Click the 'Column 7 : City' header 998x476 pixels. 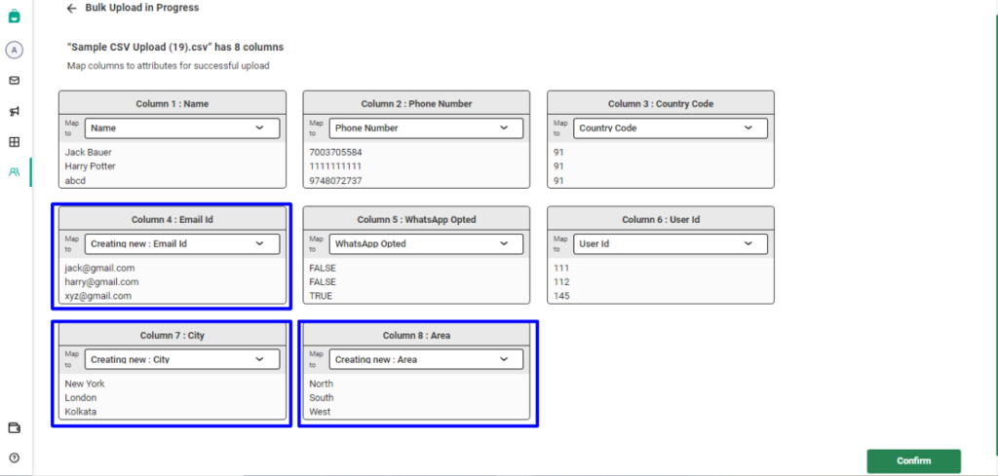[x=173, y=335]
